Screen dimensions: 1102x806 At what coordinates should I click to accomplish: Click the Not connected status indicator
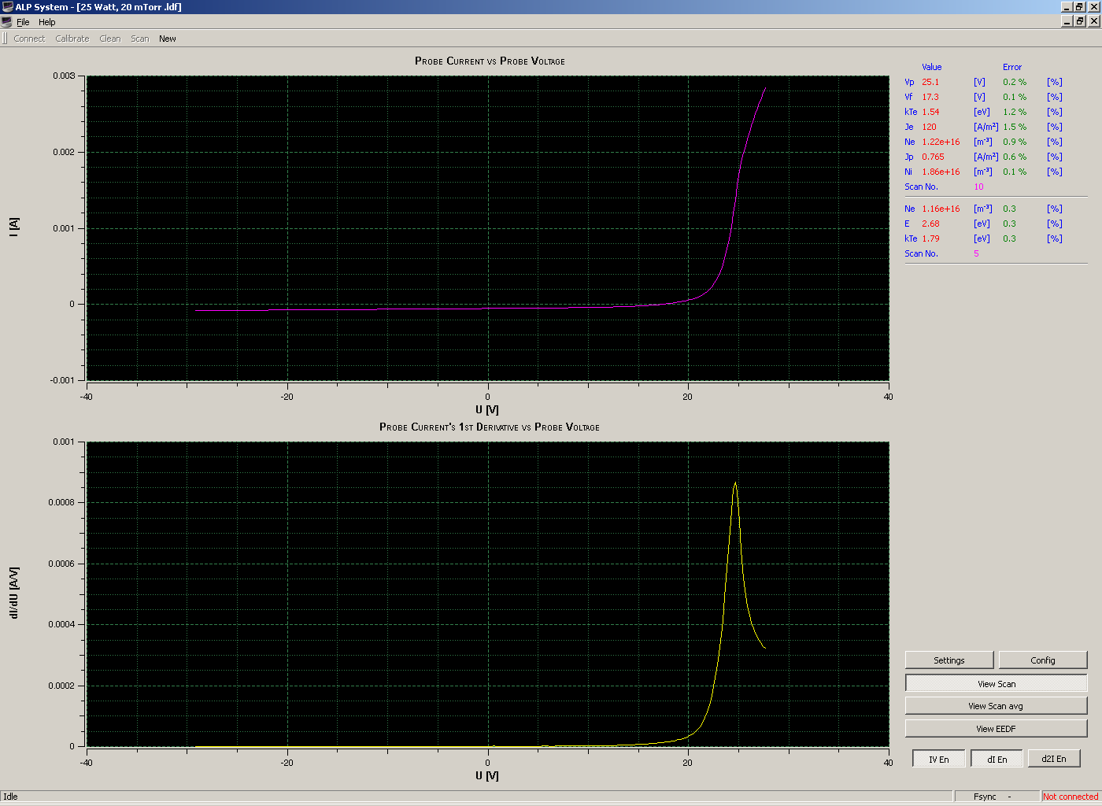click(1071, 797)
